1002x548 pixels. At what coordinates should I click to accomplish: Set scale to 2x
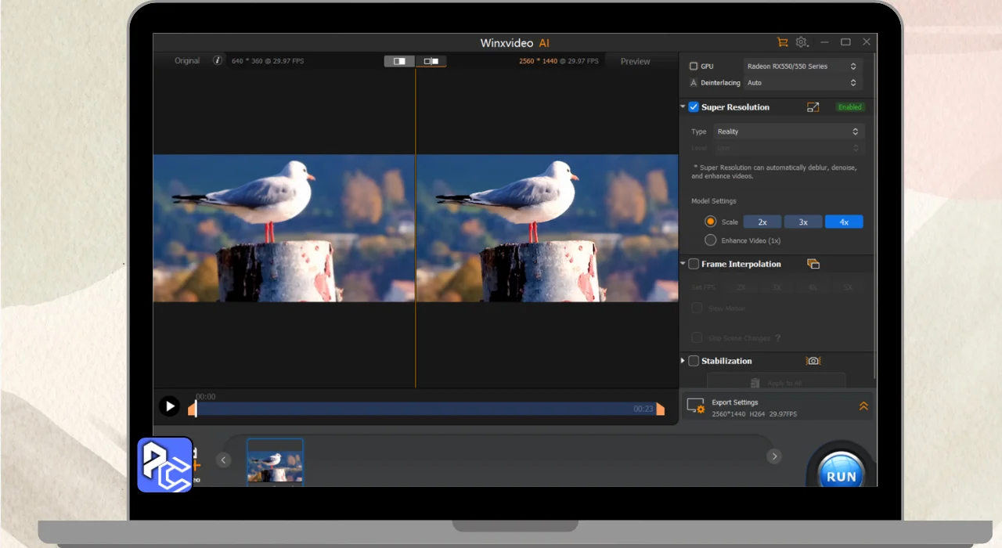pos(762,222)
